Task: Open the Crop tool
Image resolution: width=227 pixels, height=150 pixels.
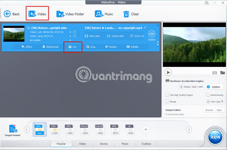Action: 91,47
